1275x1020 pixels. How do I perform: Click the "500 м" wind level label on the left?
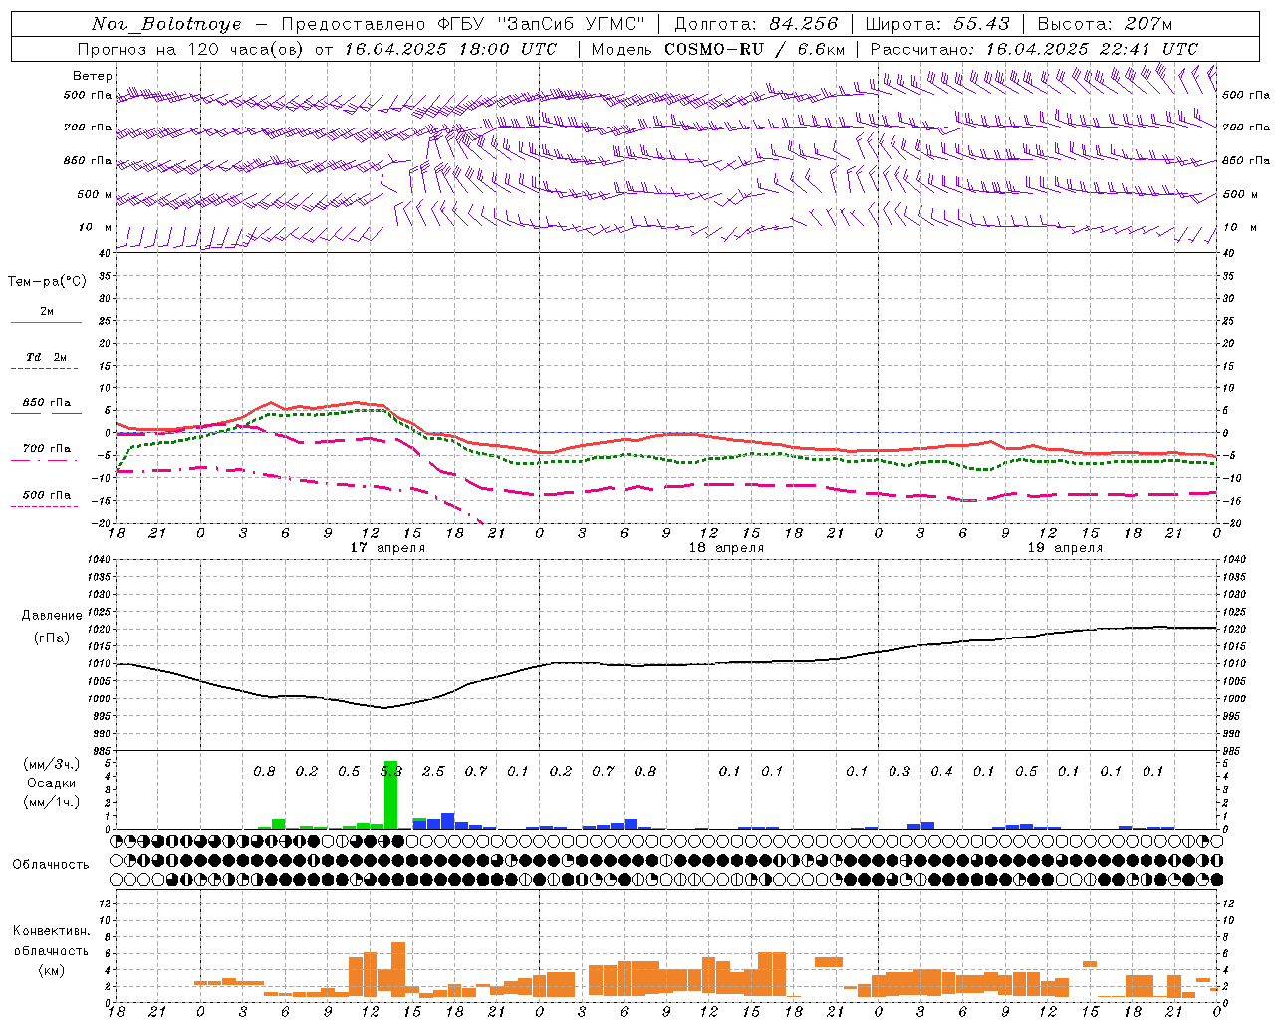tap(95, 194)
